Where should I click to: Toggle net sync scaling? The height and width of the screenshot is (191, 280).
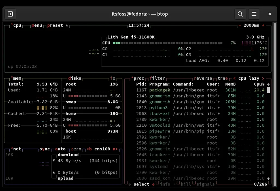(x=45, y=149)
